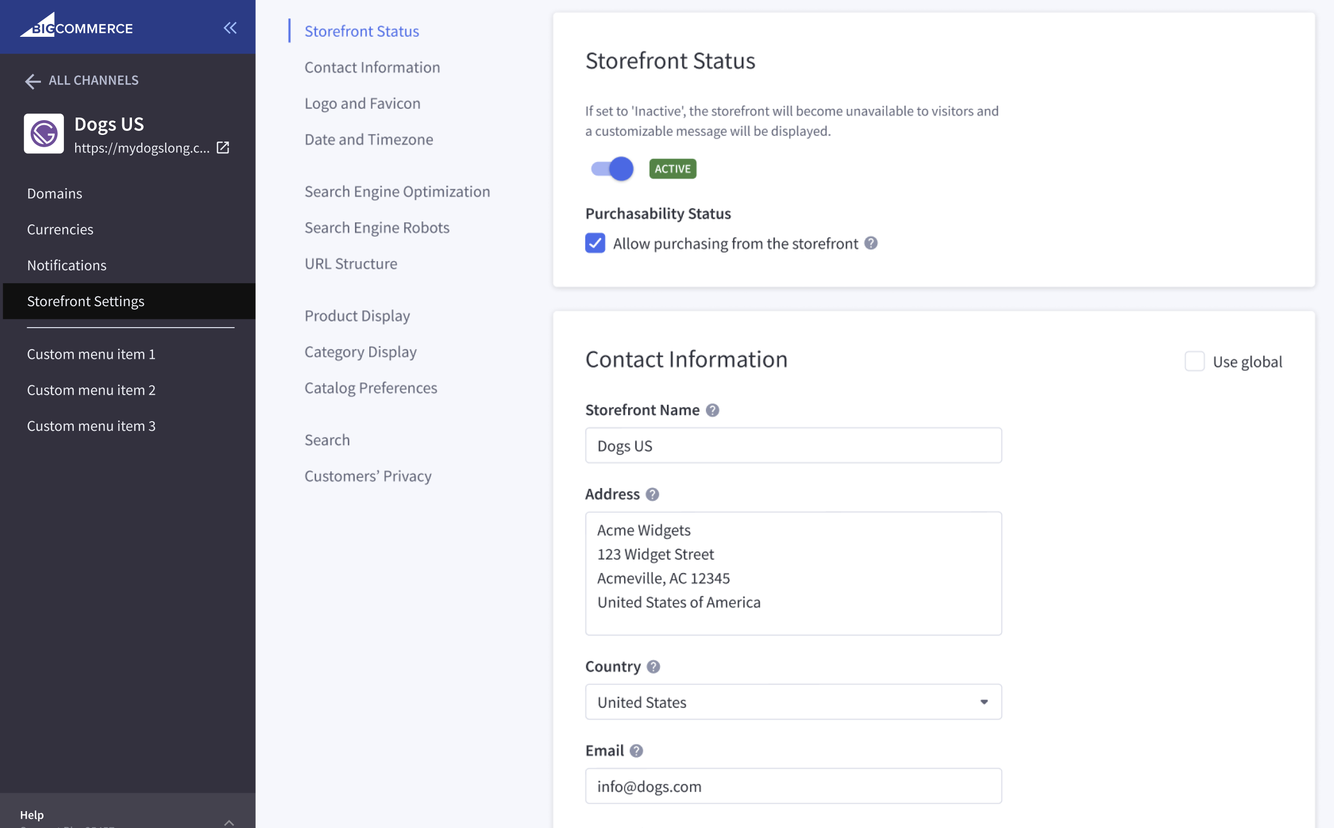Uncheck Allow purchasing from the storefront
The width and height of the screenshot is (1334, 828).
point(595,243)
